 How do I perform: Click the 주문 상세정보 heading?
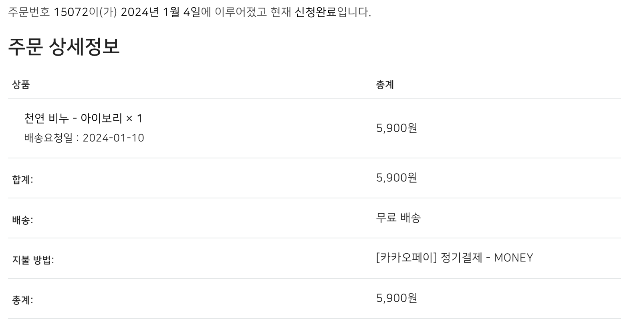pyautogui.click(x=64, y=47)
